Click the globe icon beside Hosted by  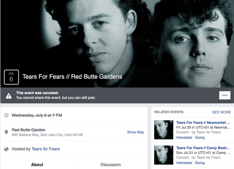[6, 149]
